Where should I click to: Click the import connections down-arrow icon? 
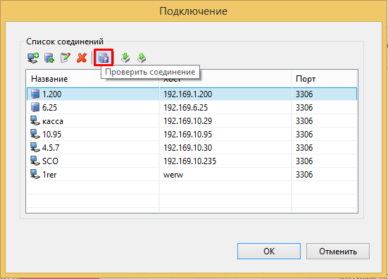click(x=125, y=58)
